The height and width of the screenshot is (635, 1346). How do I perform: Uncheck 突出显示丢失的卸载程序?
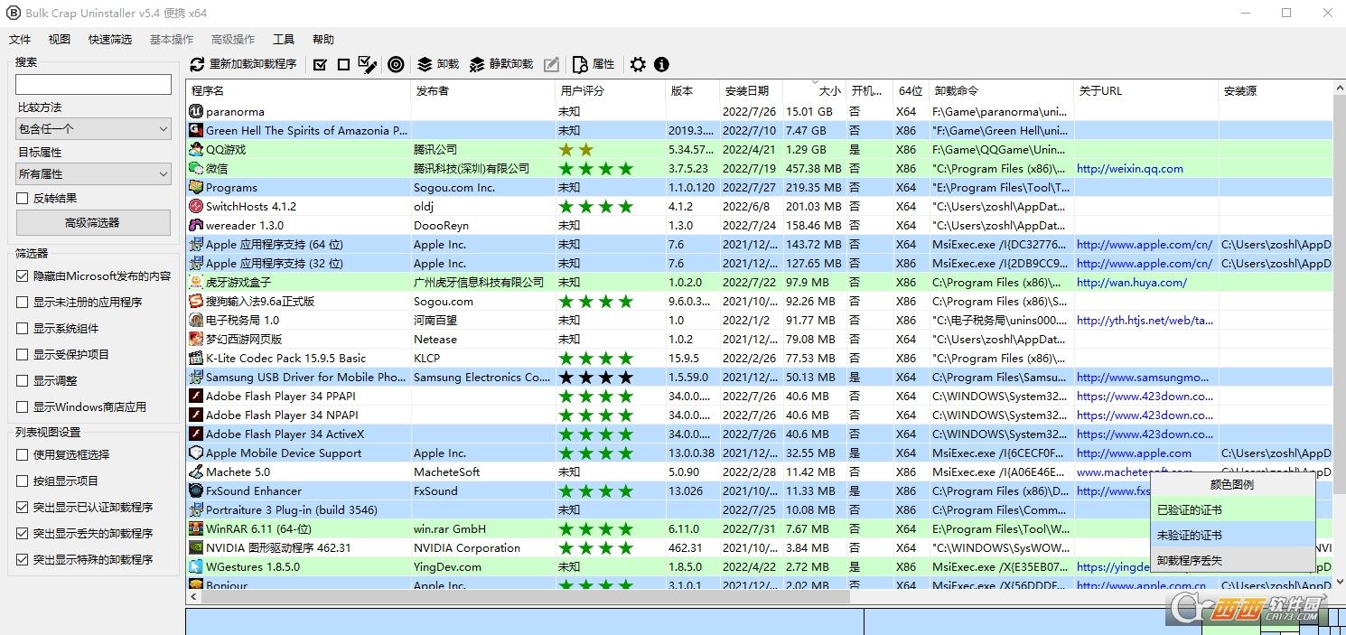coord(23,534)
